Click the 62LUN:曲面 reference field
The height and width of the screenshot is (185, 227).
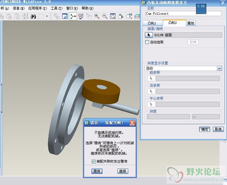188,35
